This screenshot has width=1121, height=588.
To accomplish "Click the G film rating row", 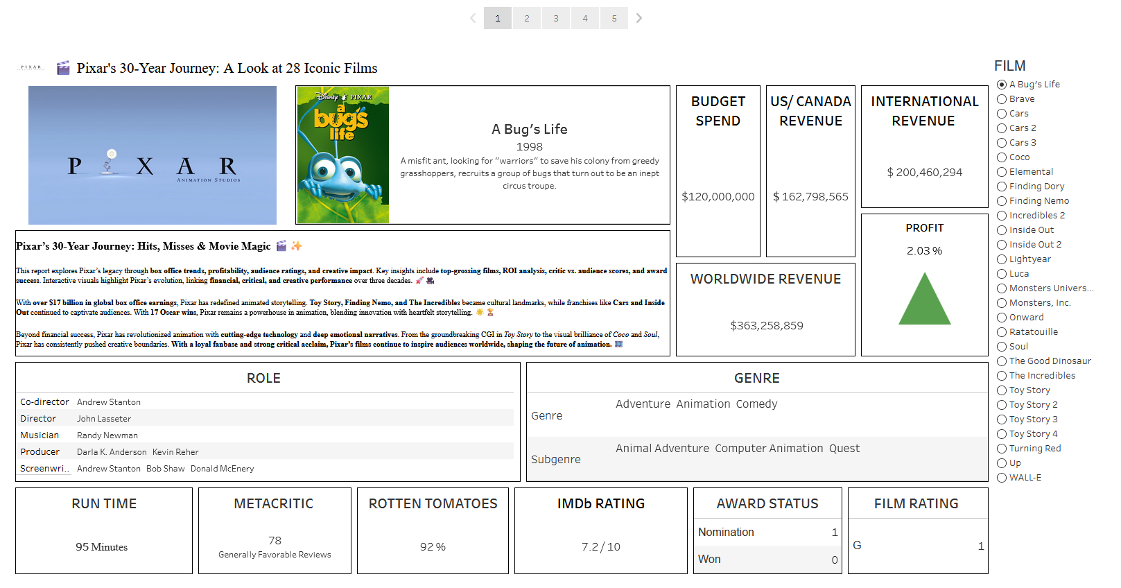I will pyautogui.click(x=918, y=546).
